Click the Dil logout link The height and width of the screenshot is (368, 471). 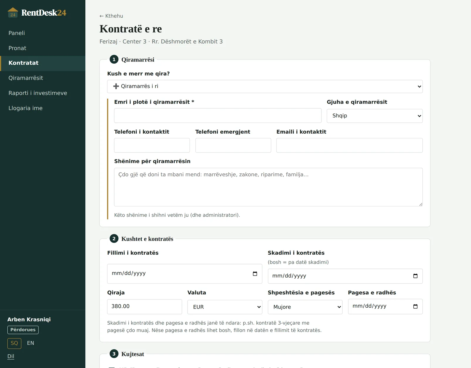tap(11, 356)
